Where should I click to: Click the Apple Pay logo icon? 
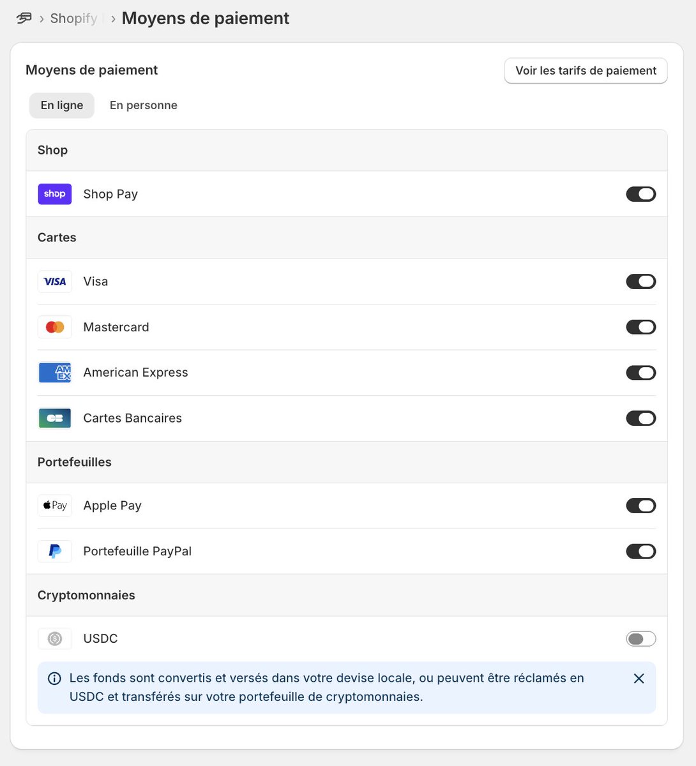[x=55, y=506]
